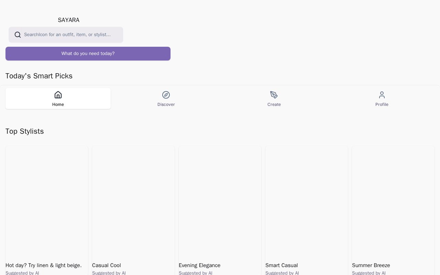Go to the Profile tab
440x275 pixels.
pos(382,99)
